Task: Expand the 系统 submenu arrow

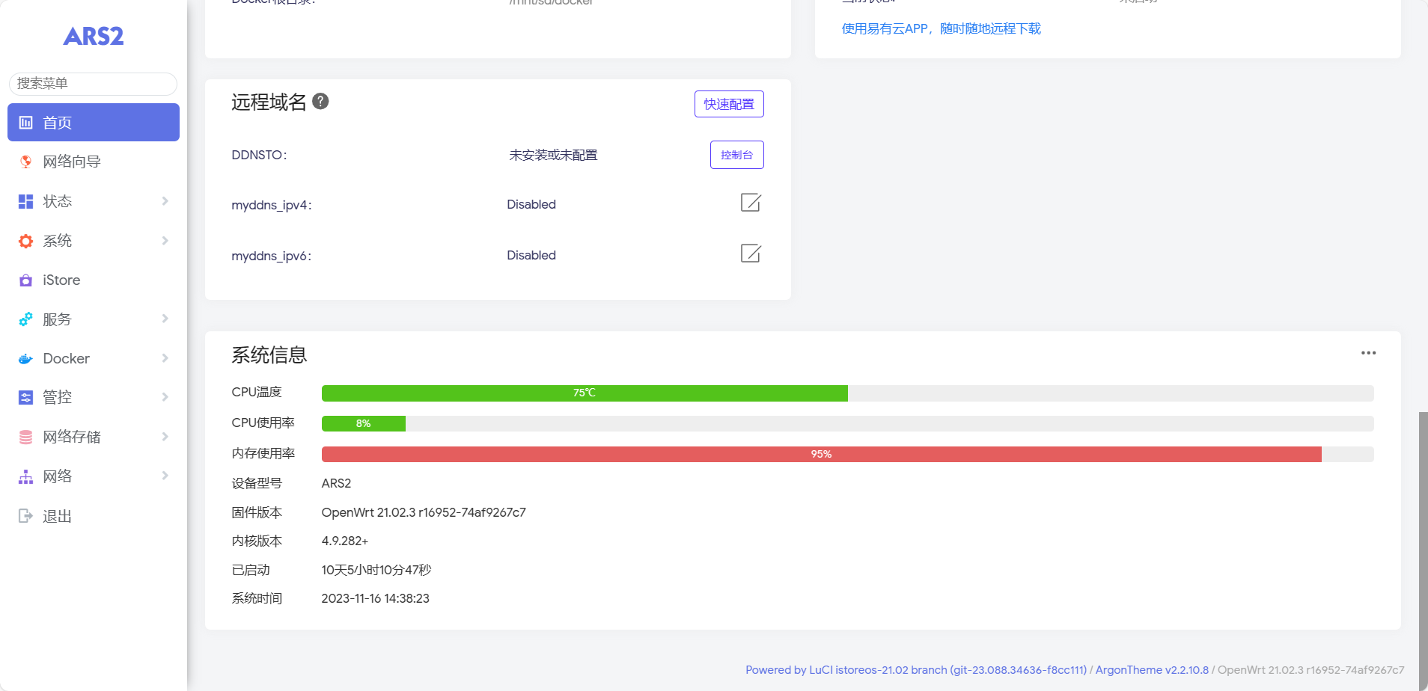Action: coord(165,241)
